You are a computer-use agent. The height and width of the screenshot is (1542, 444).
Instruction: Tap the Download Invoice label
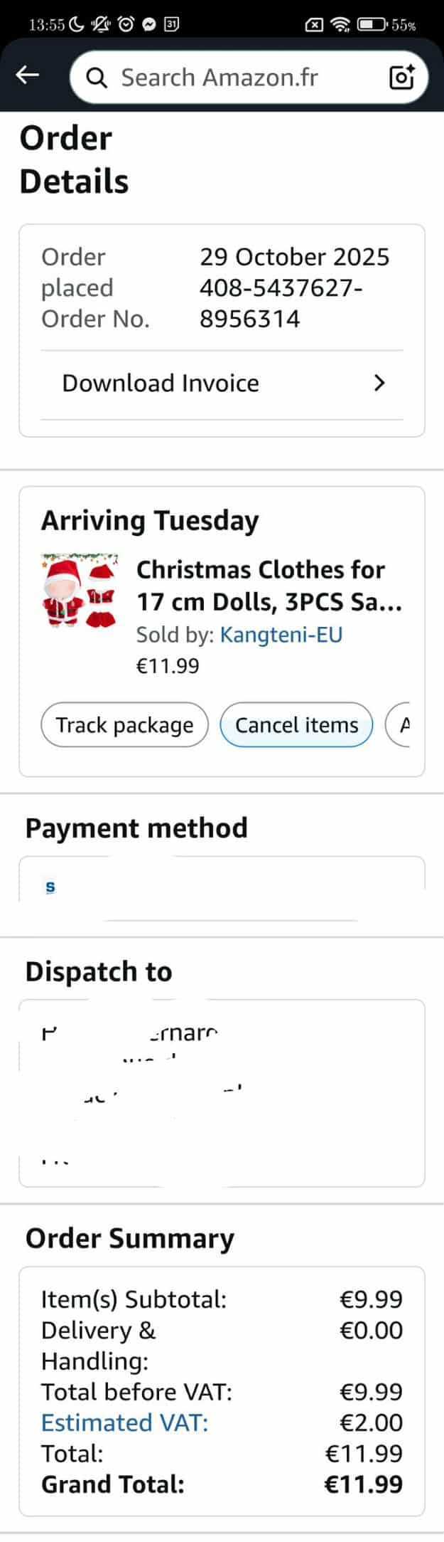(x=161, y=384)
